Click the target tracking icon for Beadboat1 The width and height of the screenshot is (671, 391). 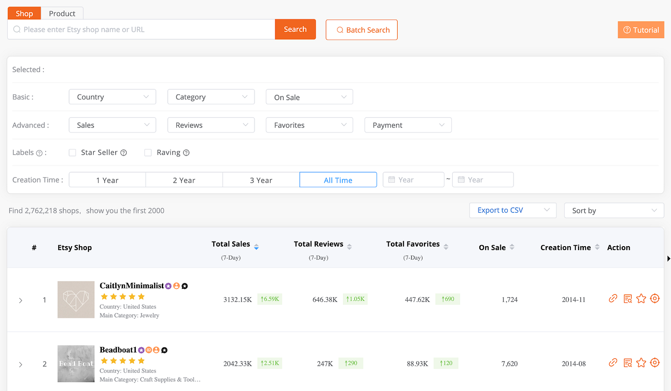(x=655, y=362)
